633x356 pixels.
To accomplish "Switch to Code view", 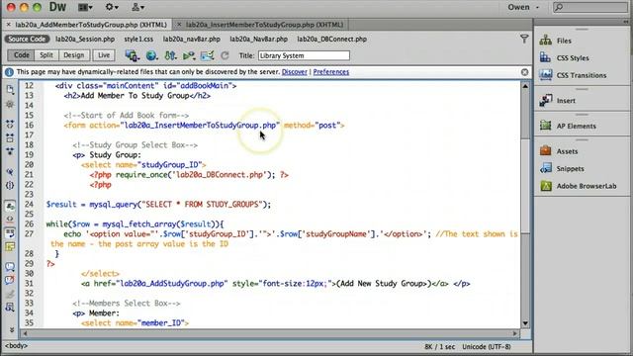I will point(22,55).
